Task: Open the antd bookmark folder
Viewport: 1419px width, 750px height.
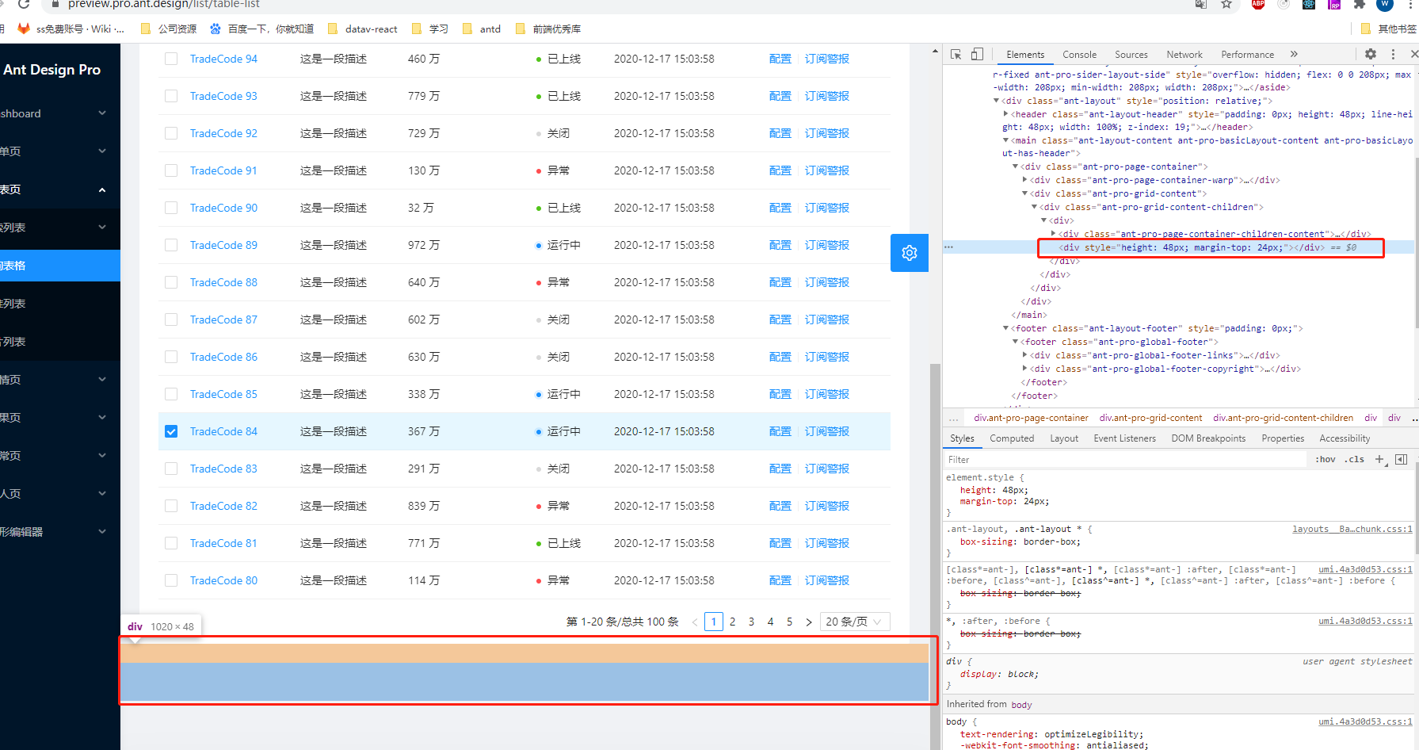Action: coord(483,29)
